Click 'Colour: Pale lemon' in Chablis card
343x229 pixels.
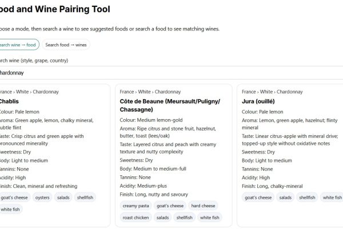(x=19, y=112)
